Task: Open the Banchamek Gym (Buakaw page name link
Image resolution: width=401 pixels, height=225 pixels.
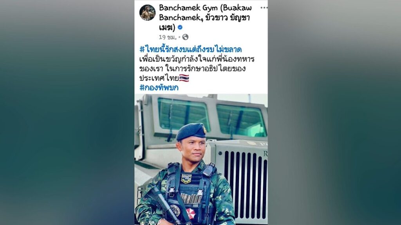Action: click(205, 8)
